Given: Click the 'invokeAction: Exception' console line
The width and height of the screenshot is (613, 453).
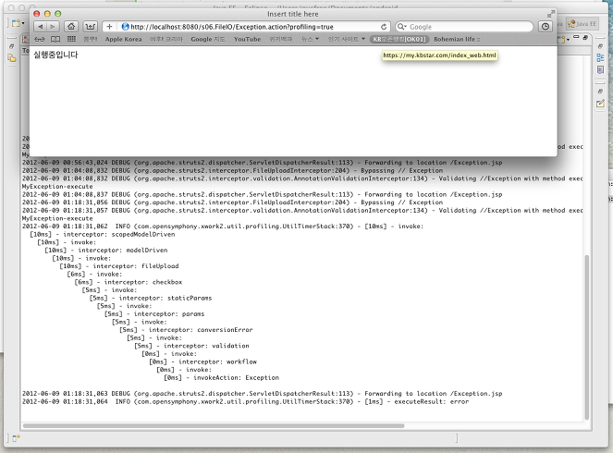Looking at the screenshot, I should click(x=221, y=377).
